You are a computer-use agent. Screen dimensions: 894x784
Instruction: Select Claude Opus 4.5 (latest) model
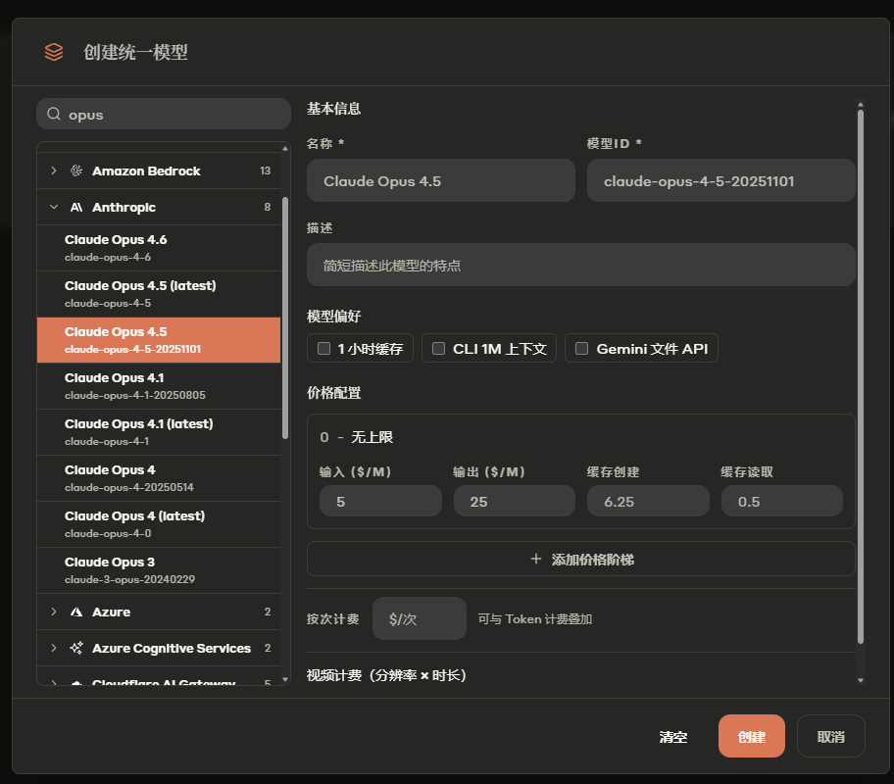point(159,294)
